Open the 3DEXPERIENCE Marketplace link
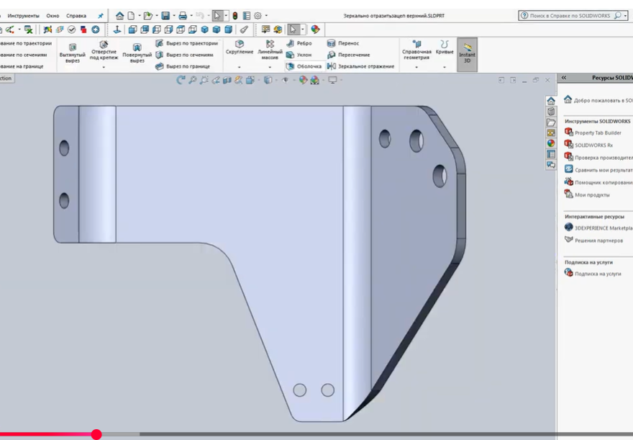Screen dimensions: 633x440 pyautogui.click(x=598, y=228)
